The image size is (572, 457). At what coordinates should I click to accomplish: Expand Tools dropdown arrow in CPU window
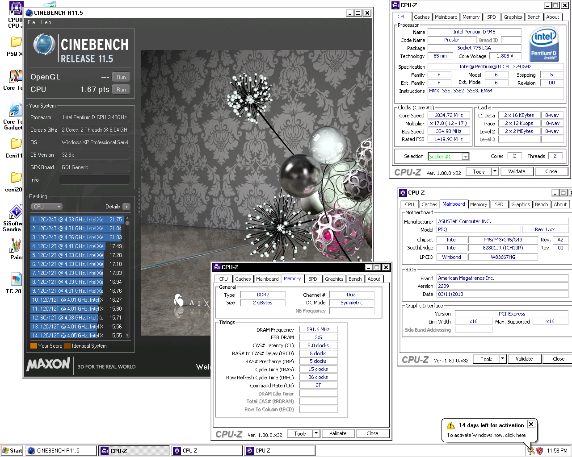(495, 171)
